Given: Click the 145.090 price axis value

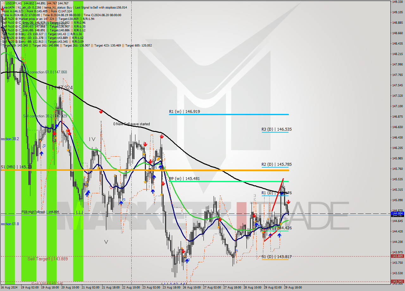Looking at the screenshot, I should pyautogui.click(x=397, y=200).
